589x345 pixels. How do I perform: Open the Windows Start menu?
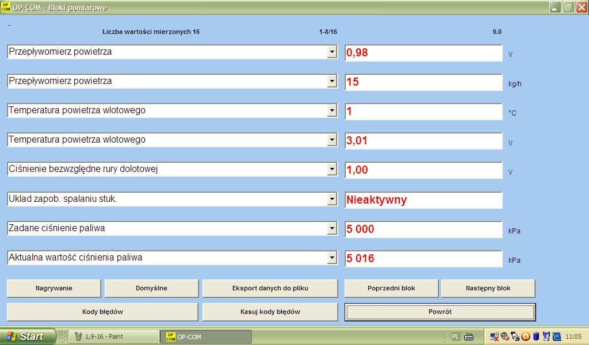click(x=28, y=336)
